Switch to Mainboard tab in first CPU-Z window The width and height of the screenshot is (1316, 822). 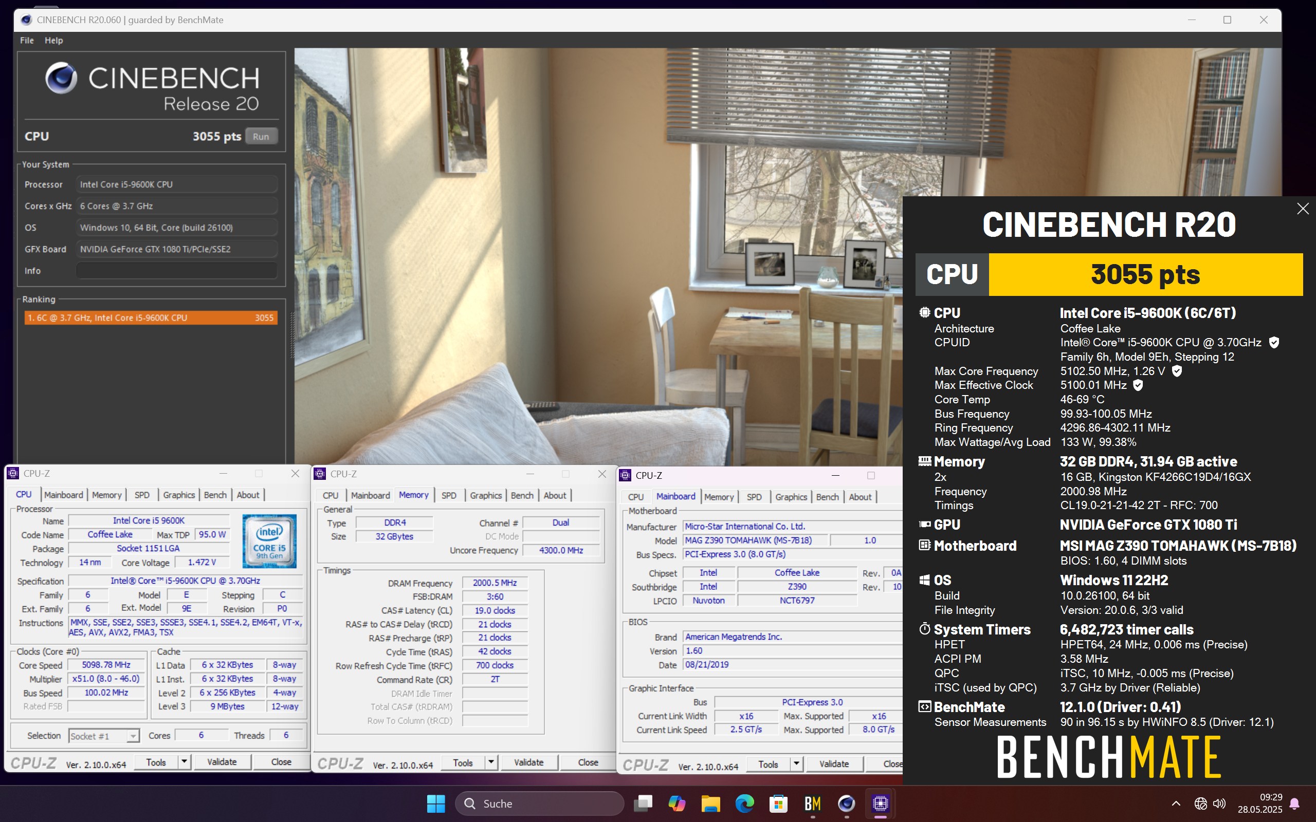[64, 495]
